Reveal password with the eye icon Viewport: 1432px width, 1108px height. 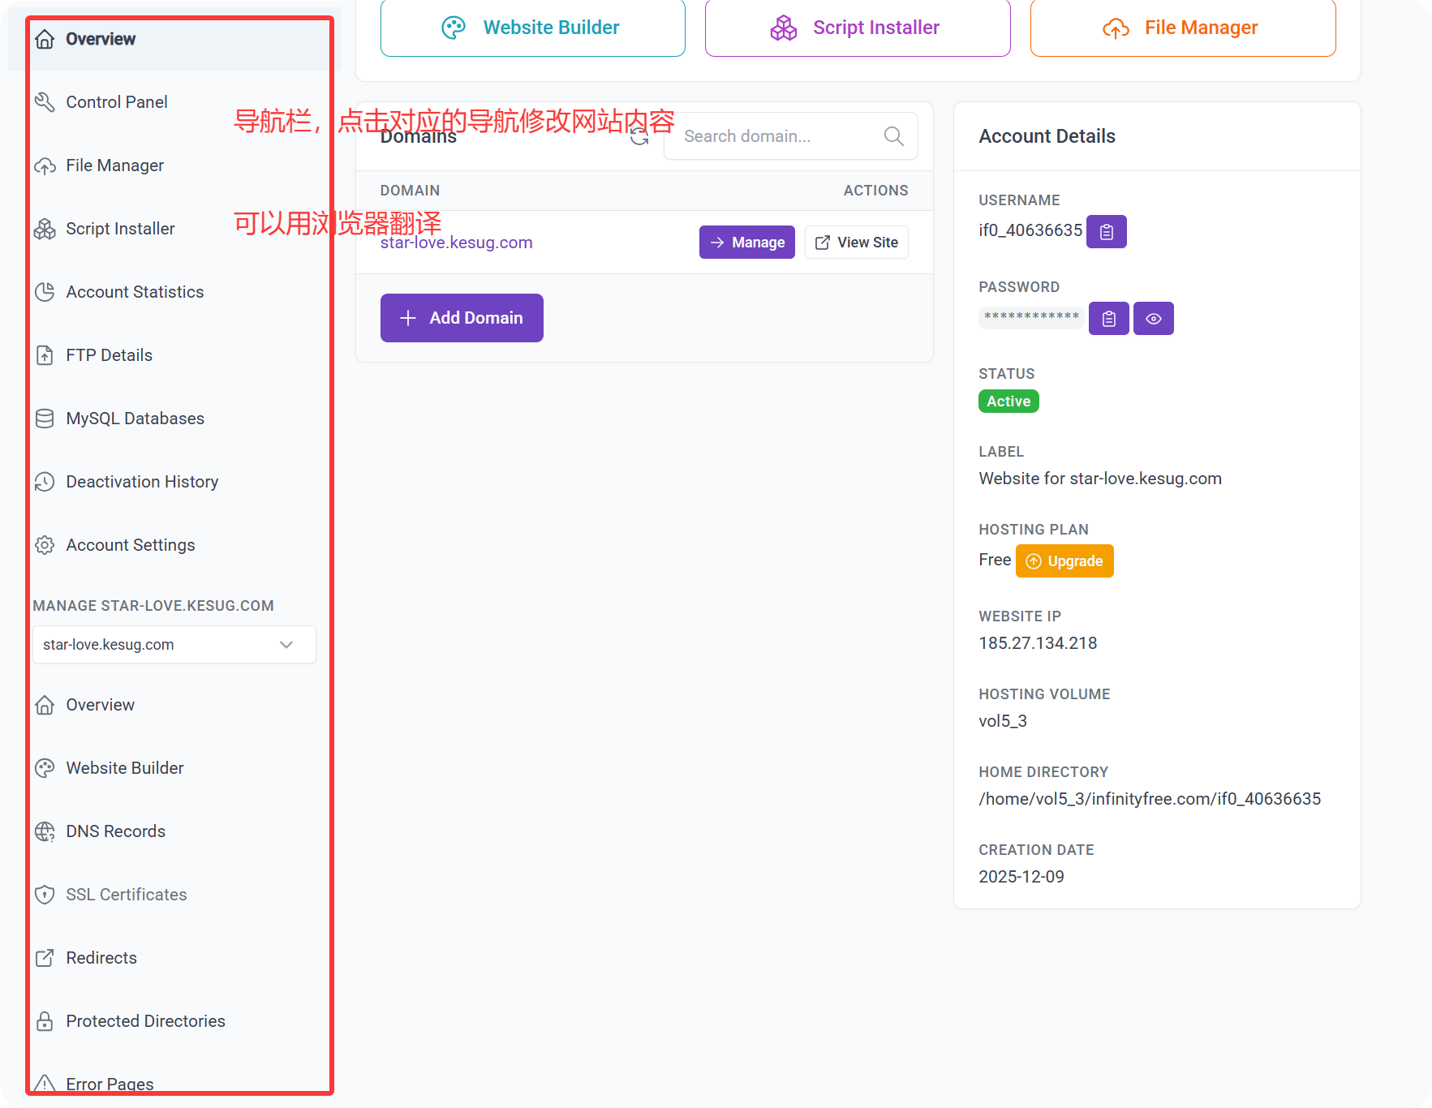[x=1153, y=319]
